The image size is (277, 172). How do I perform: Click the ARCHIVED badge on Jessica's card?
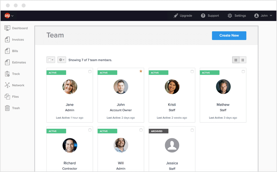[158, 131]
